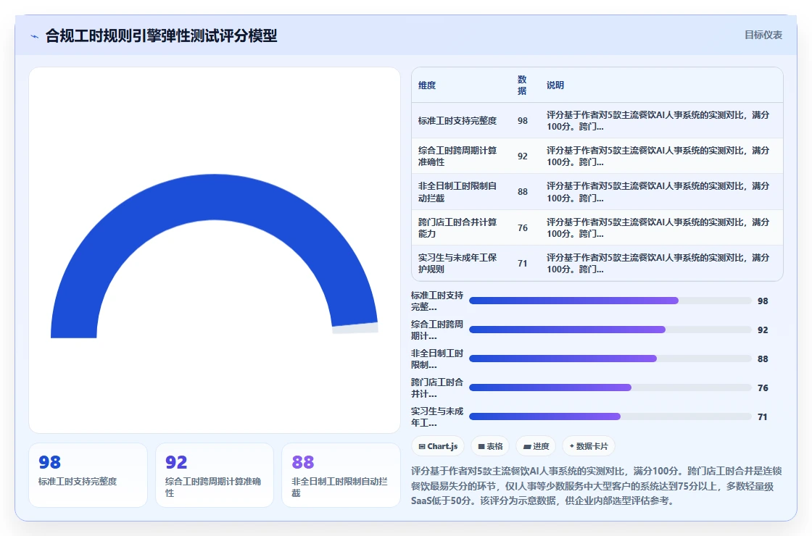Viewport: 812px width, 536px height.
Task: Click the title 合规工时规则引擎弹性测试评分模型
Action: coord(161,35)
